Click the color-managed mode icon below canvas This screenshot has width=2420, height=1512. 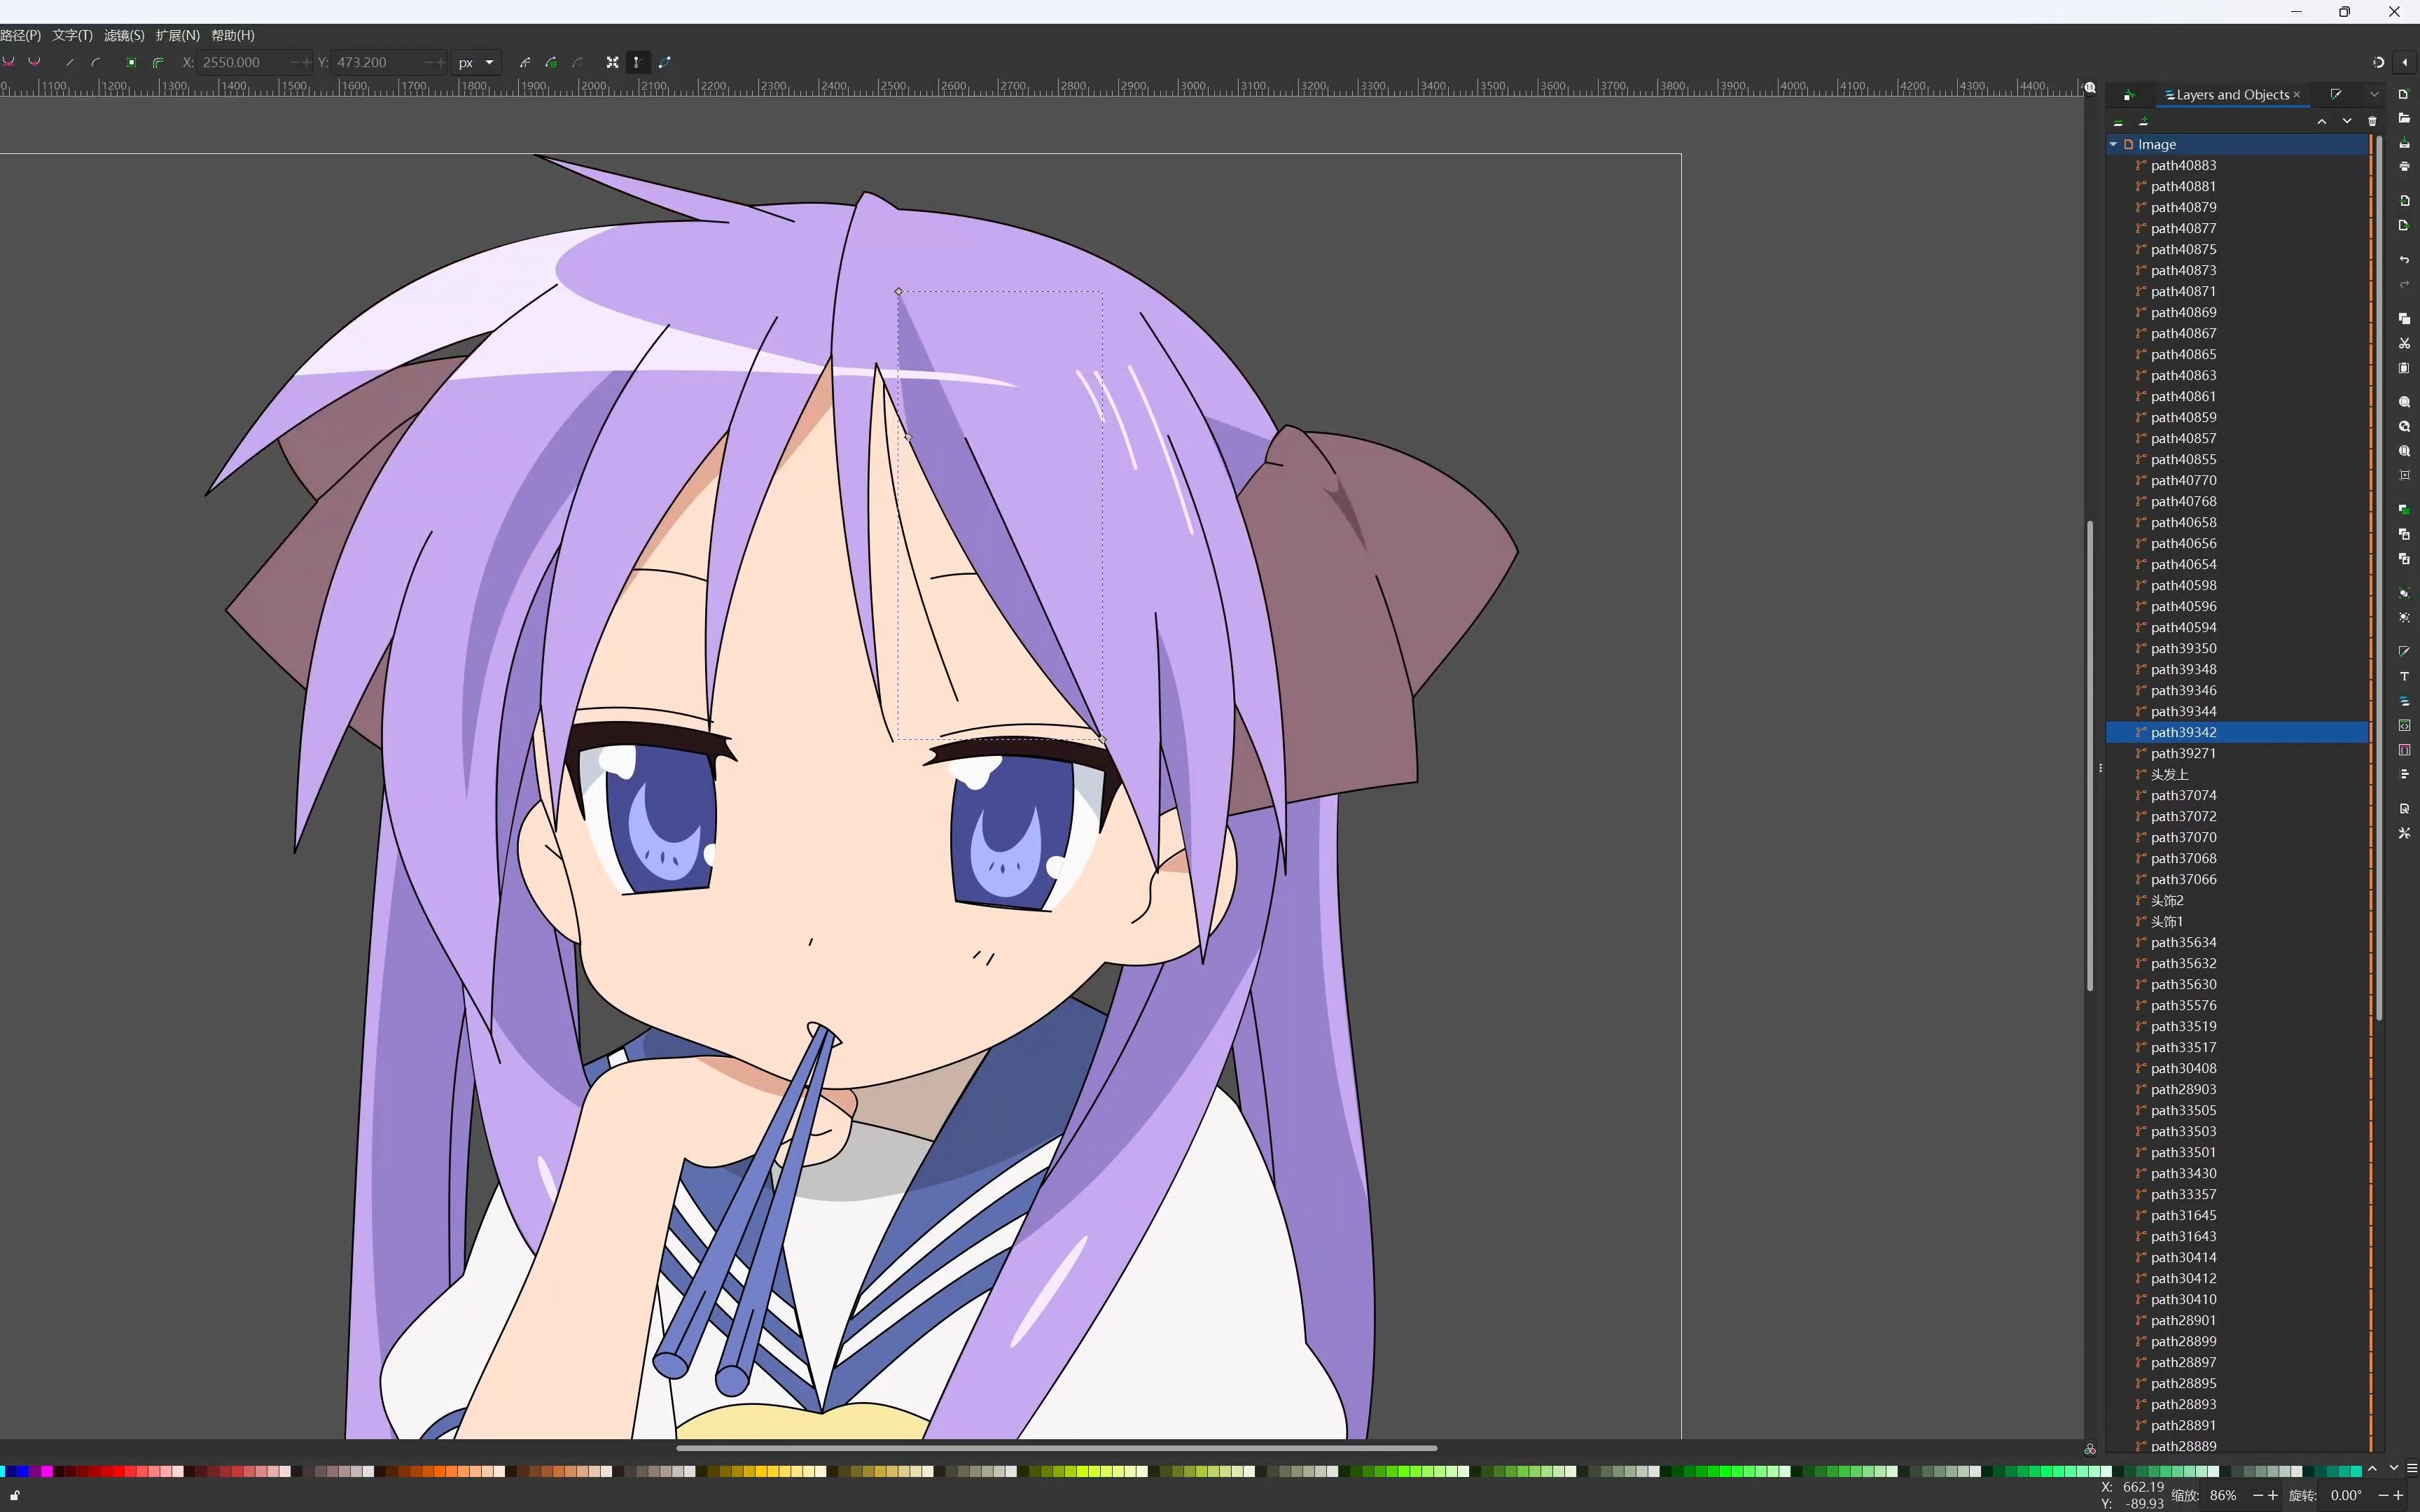click(x=2090, y=1449)
